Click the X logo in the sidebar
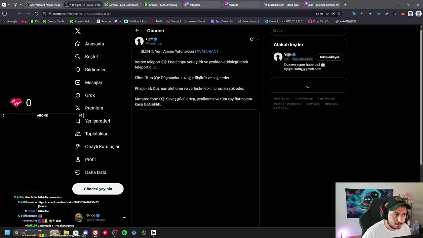 click(x=78, y=31)
